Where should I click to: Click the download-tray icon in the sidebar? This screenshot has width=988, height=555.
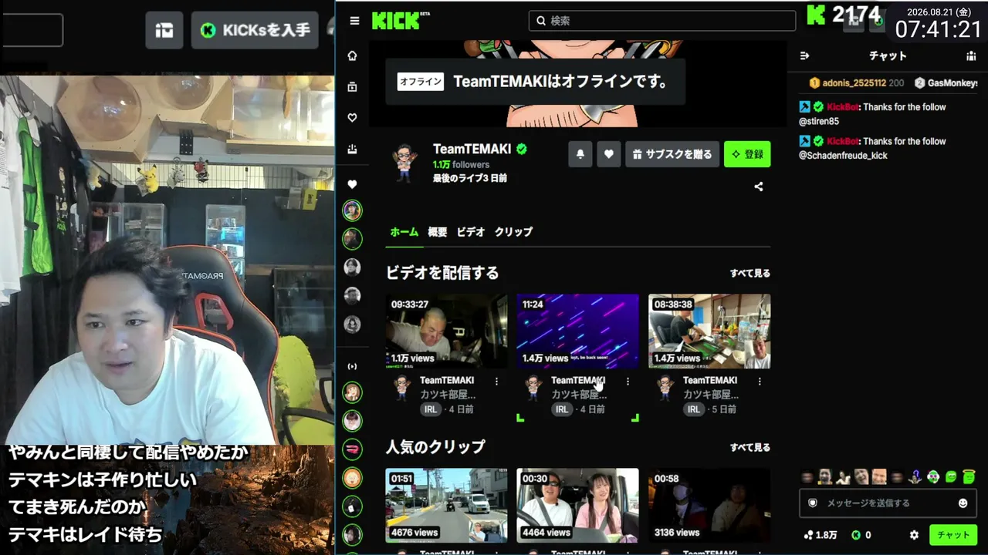pos(352,149)
